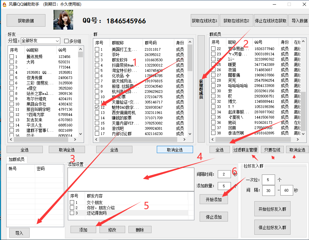Click the profile avatar photo
The height and width of the screenshot is (240, 309).
(x=63, y=20)
